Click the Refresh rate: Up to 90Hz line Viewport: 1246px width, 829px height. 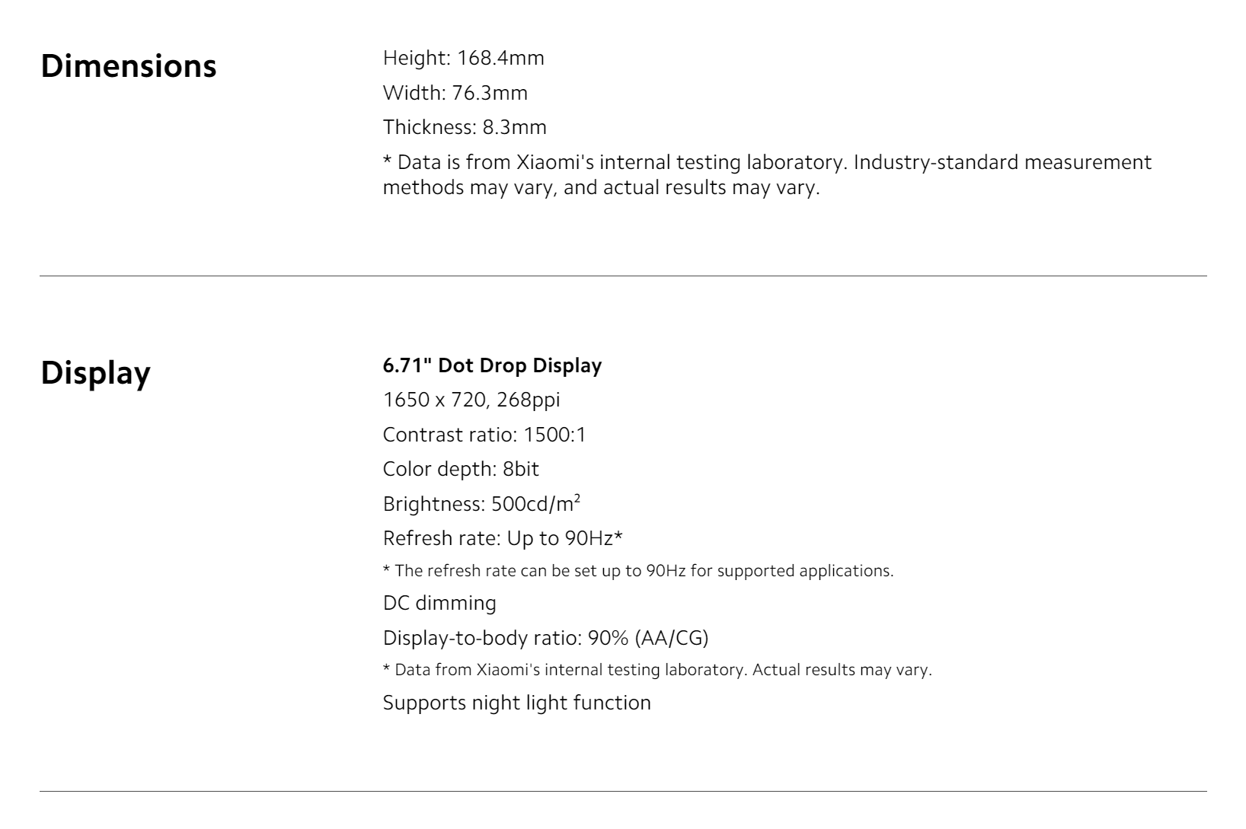503,538
